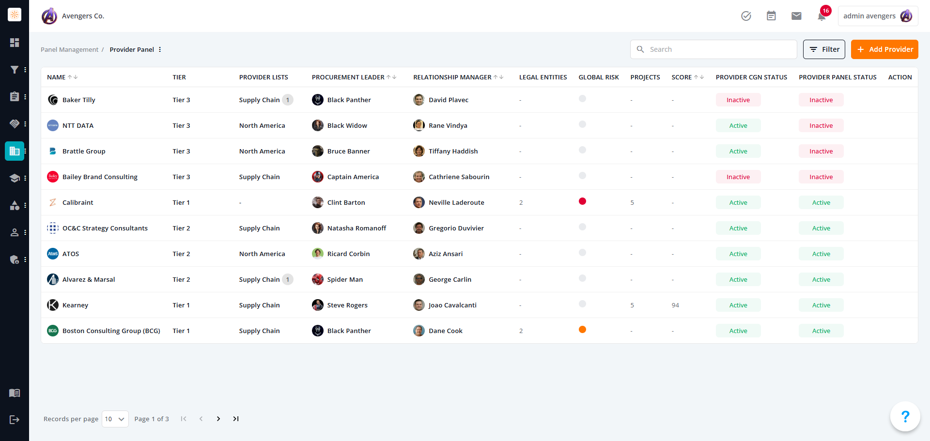Open the person icon in sidebar
Screen dimensions: 930x441
click(x=15, y=232)
